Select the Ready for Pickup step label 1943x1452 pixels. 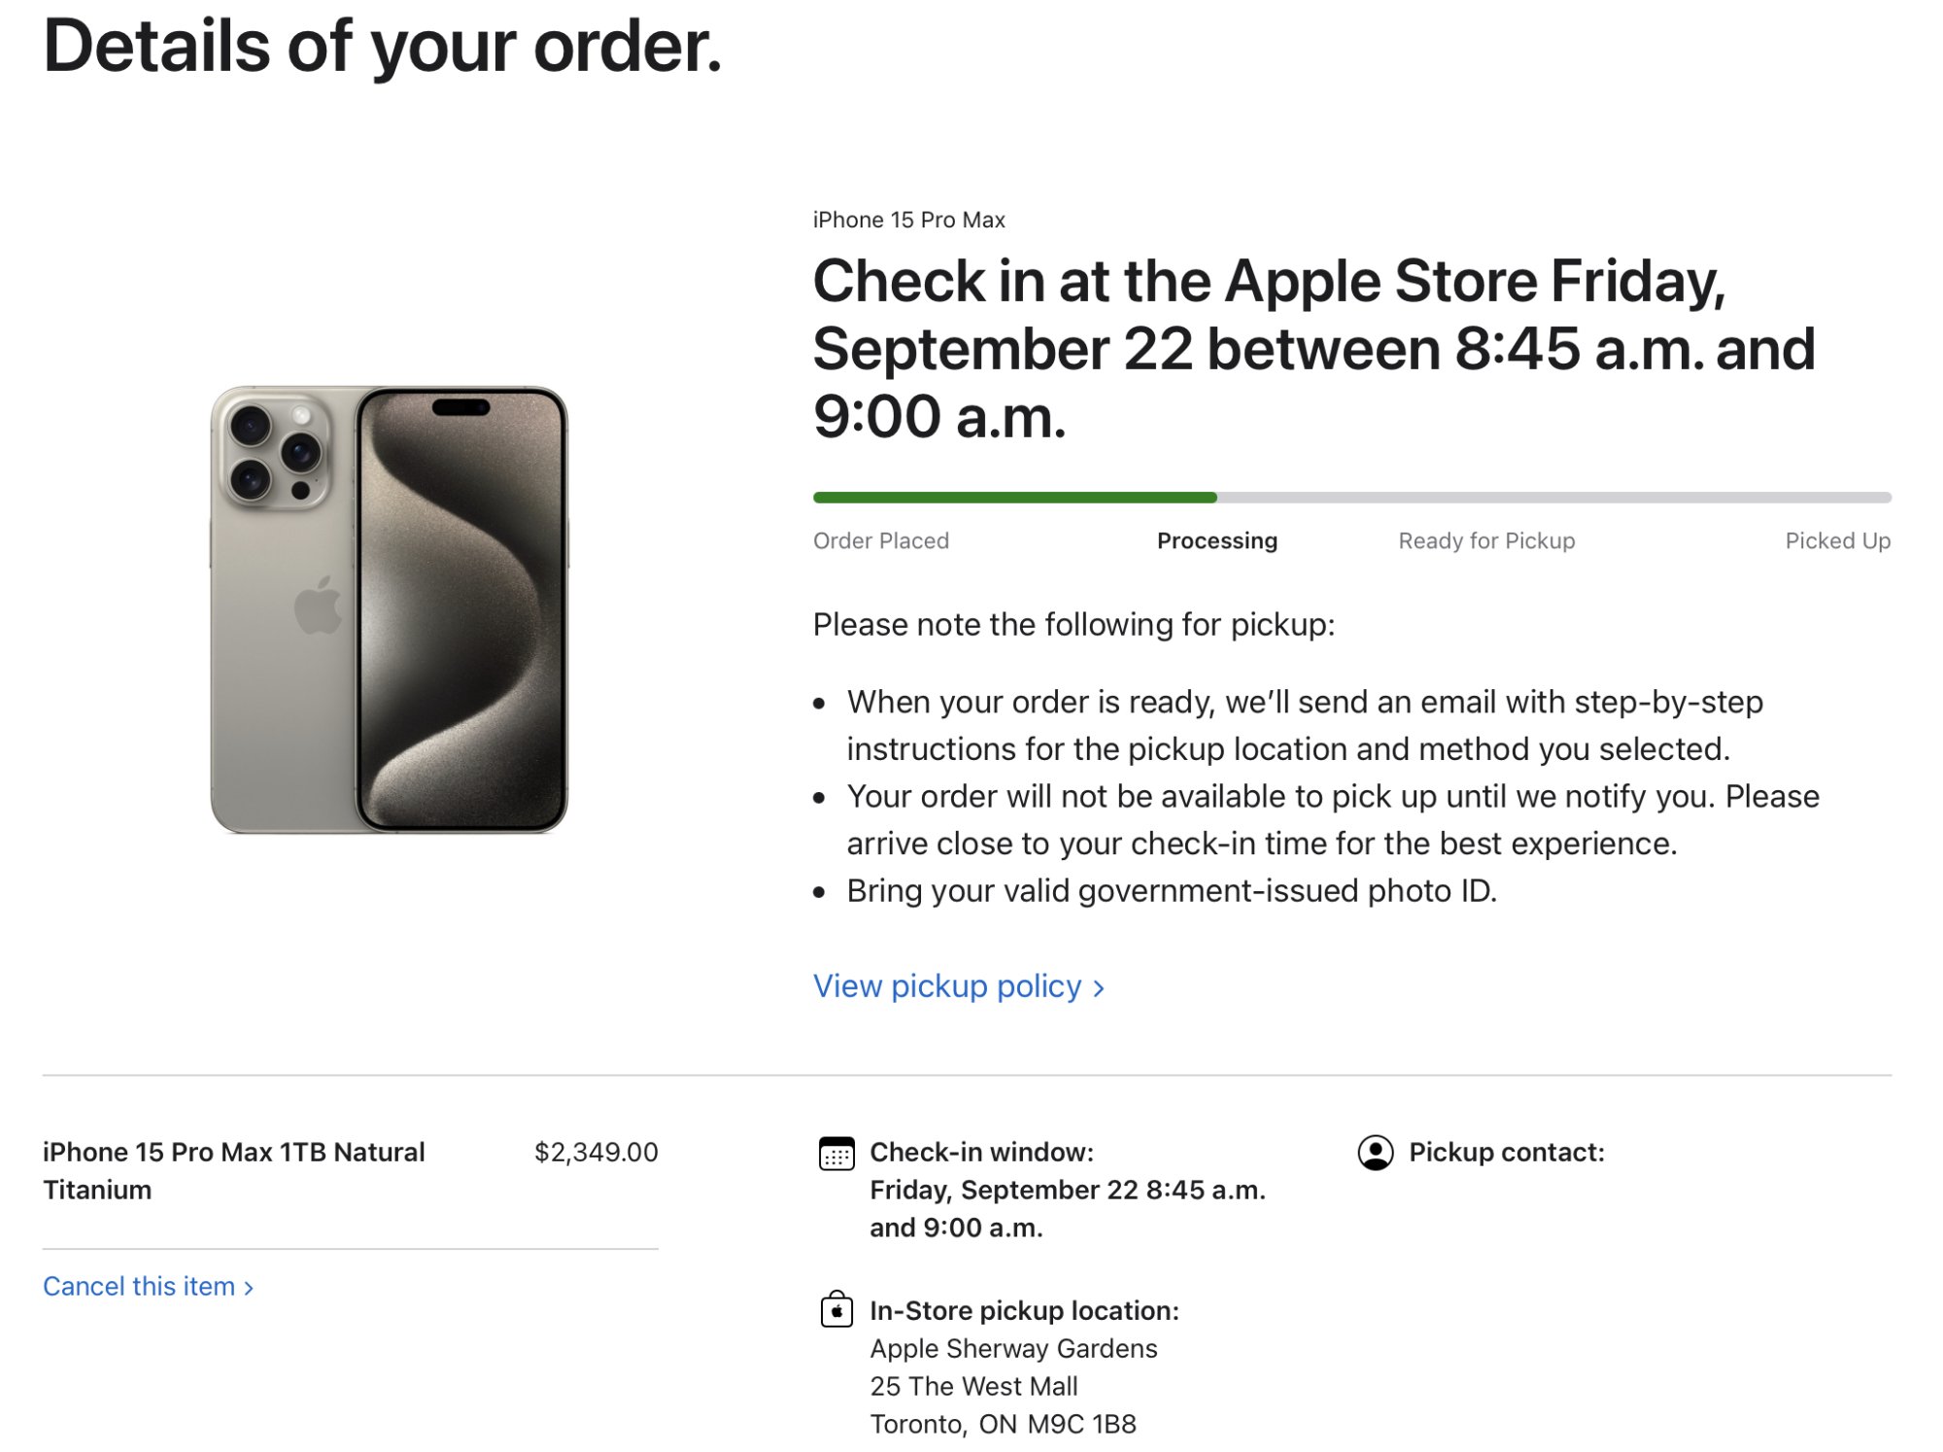tap(1485, 541)
